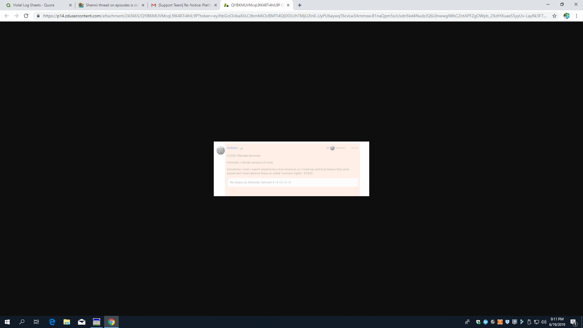Reload the current page
Screen dimensions: 583x328
coord(26,16)
